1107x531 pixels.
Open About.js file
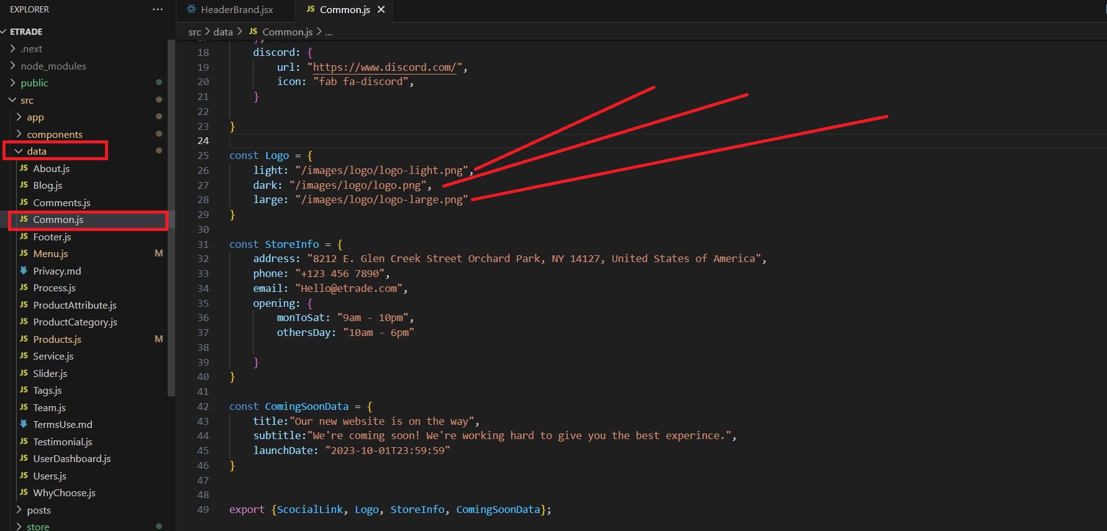pos(51,168)
